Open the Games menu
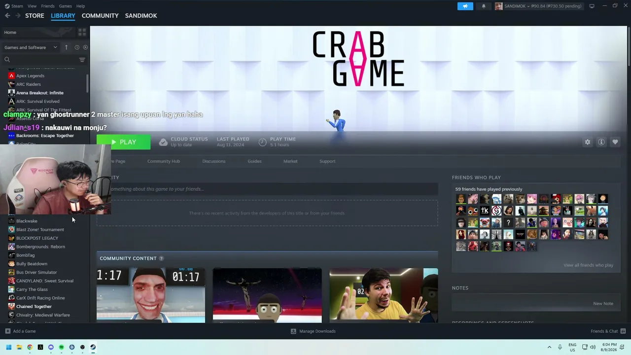Image resolution: width=631 pixels, height=355 pixels. [65, 6]
